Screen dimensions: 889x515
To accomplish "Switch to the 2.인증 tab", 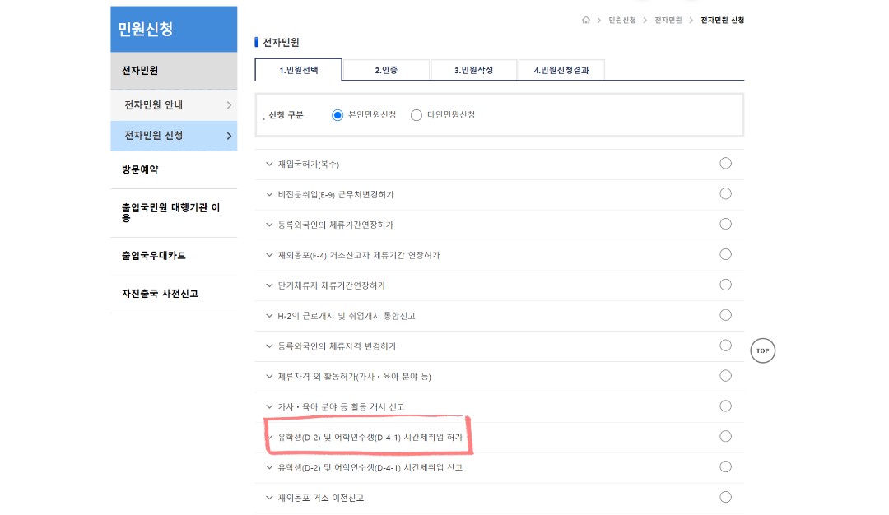I will click(x=386, y=70).
